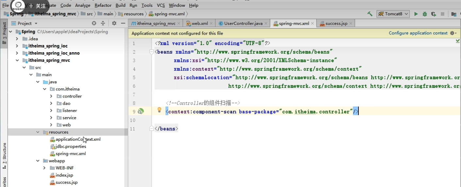Expand the listener package arrow
Image resolution: width=461 pixels, height=187 pixels.
pyautogui.click(x=51, y=111)
